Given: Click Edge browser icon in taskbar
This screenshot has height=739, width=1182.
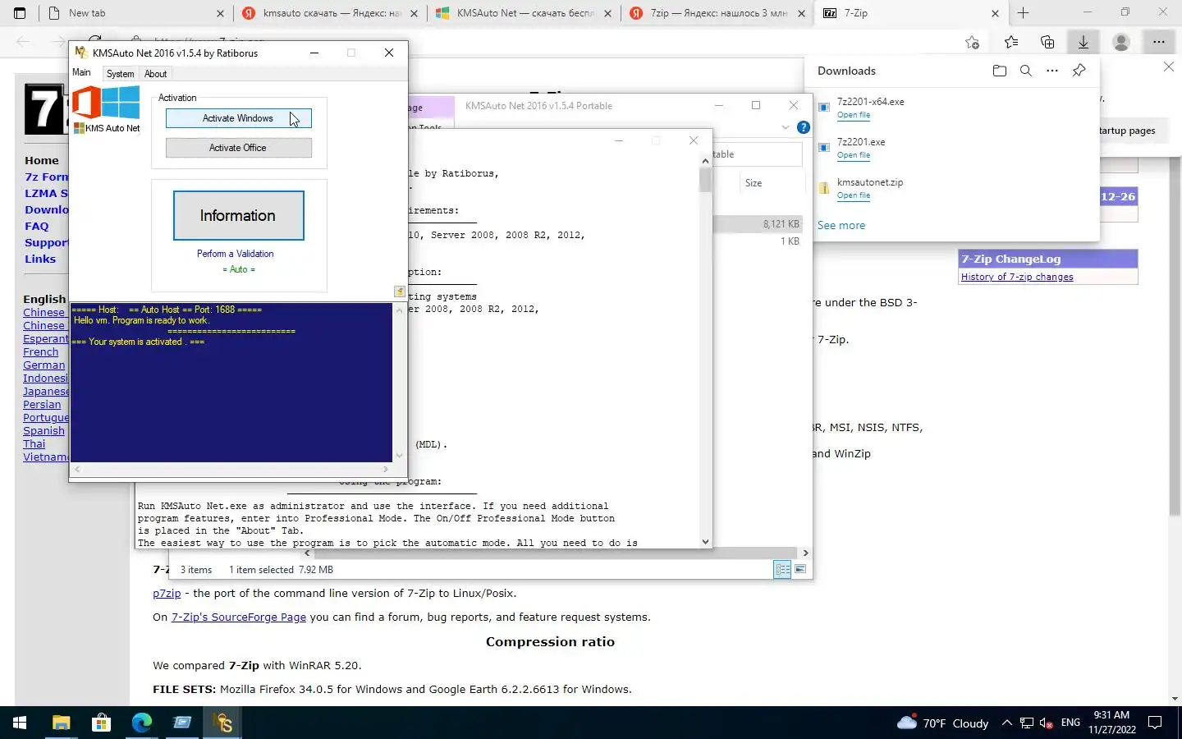Looking at the screenshot, I should point(142,723).
